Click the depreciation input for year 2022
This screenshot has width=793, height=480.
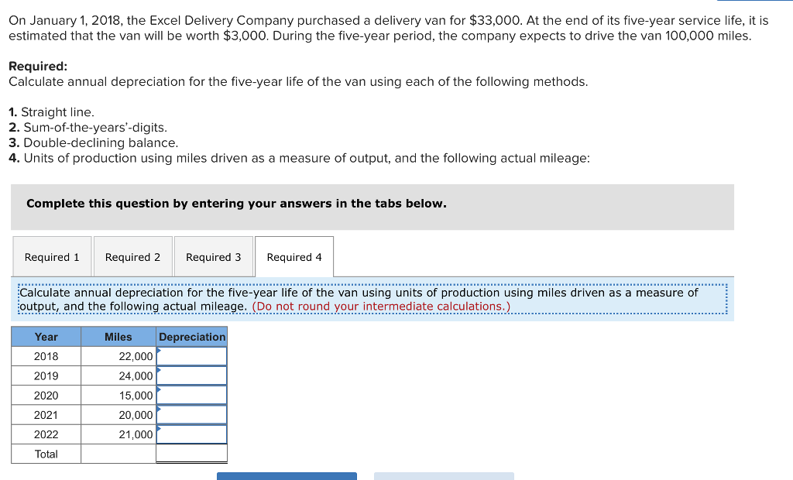click(x=192, y=434)
